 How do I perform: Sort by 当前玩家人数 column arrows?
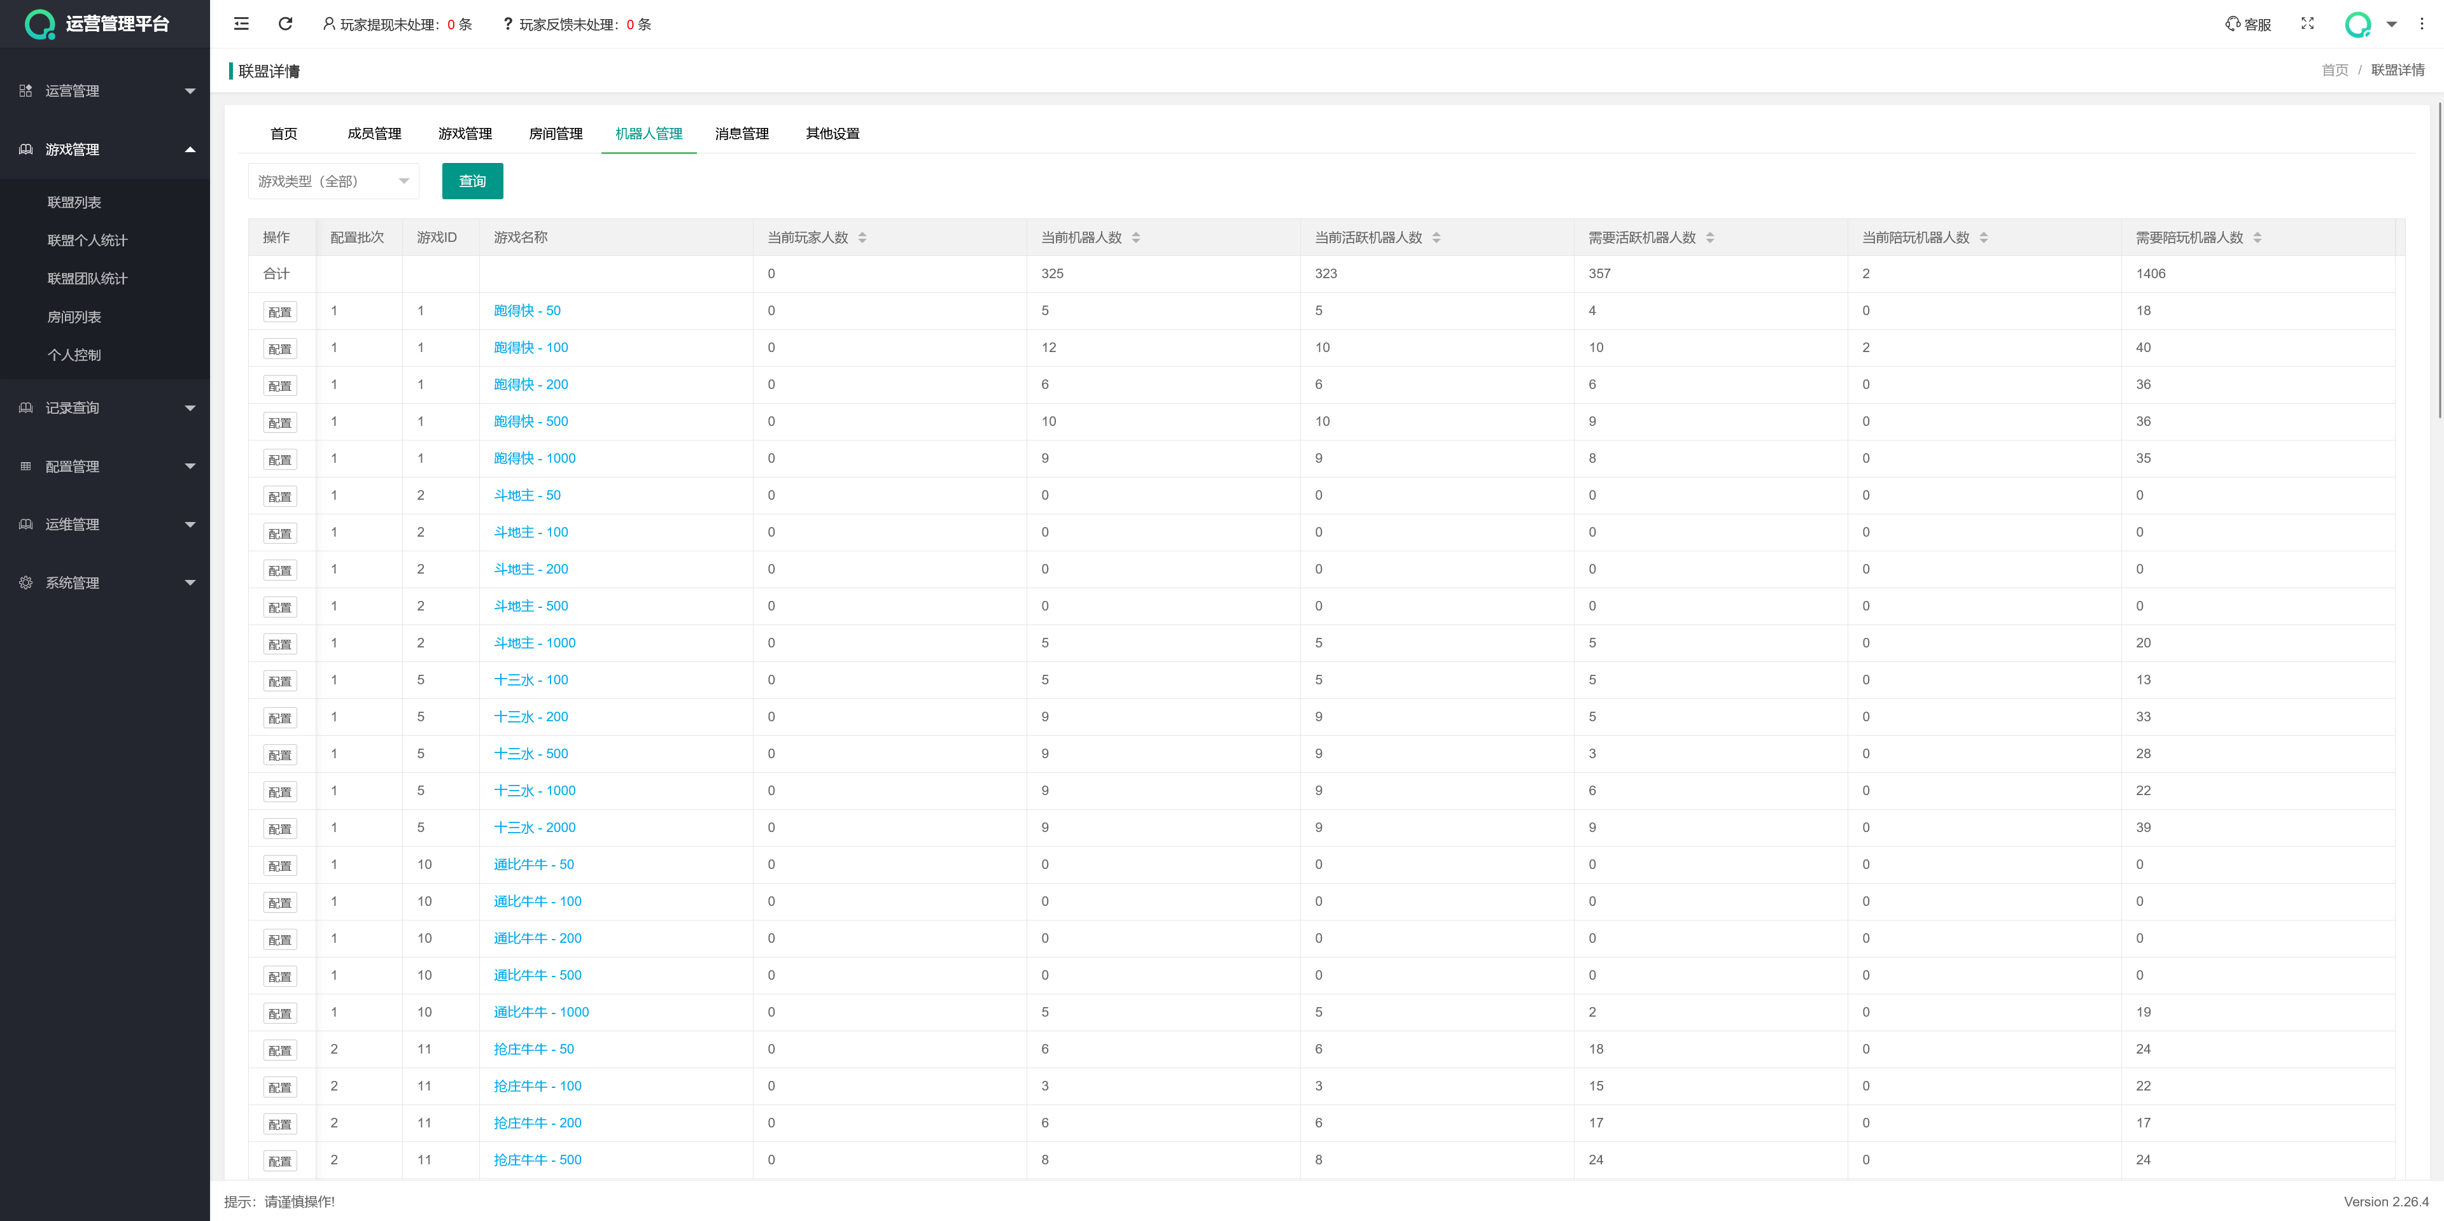862,237
